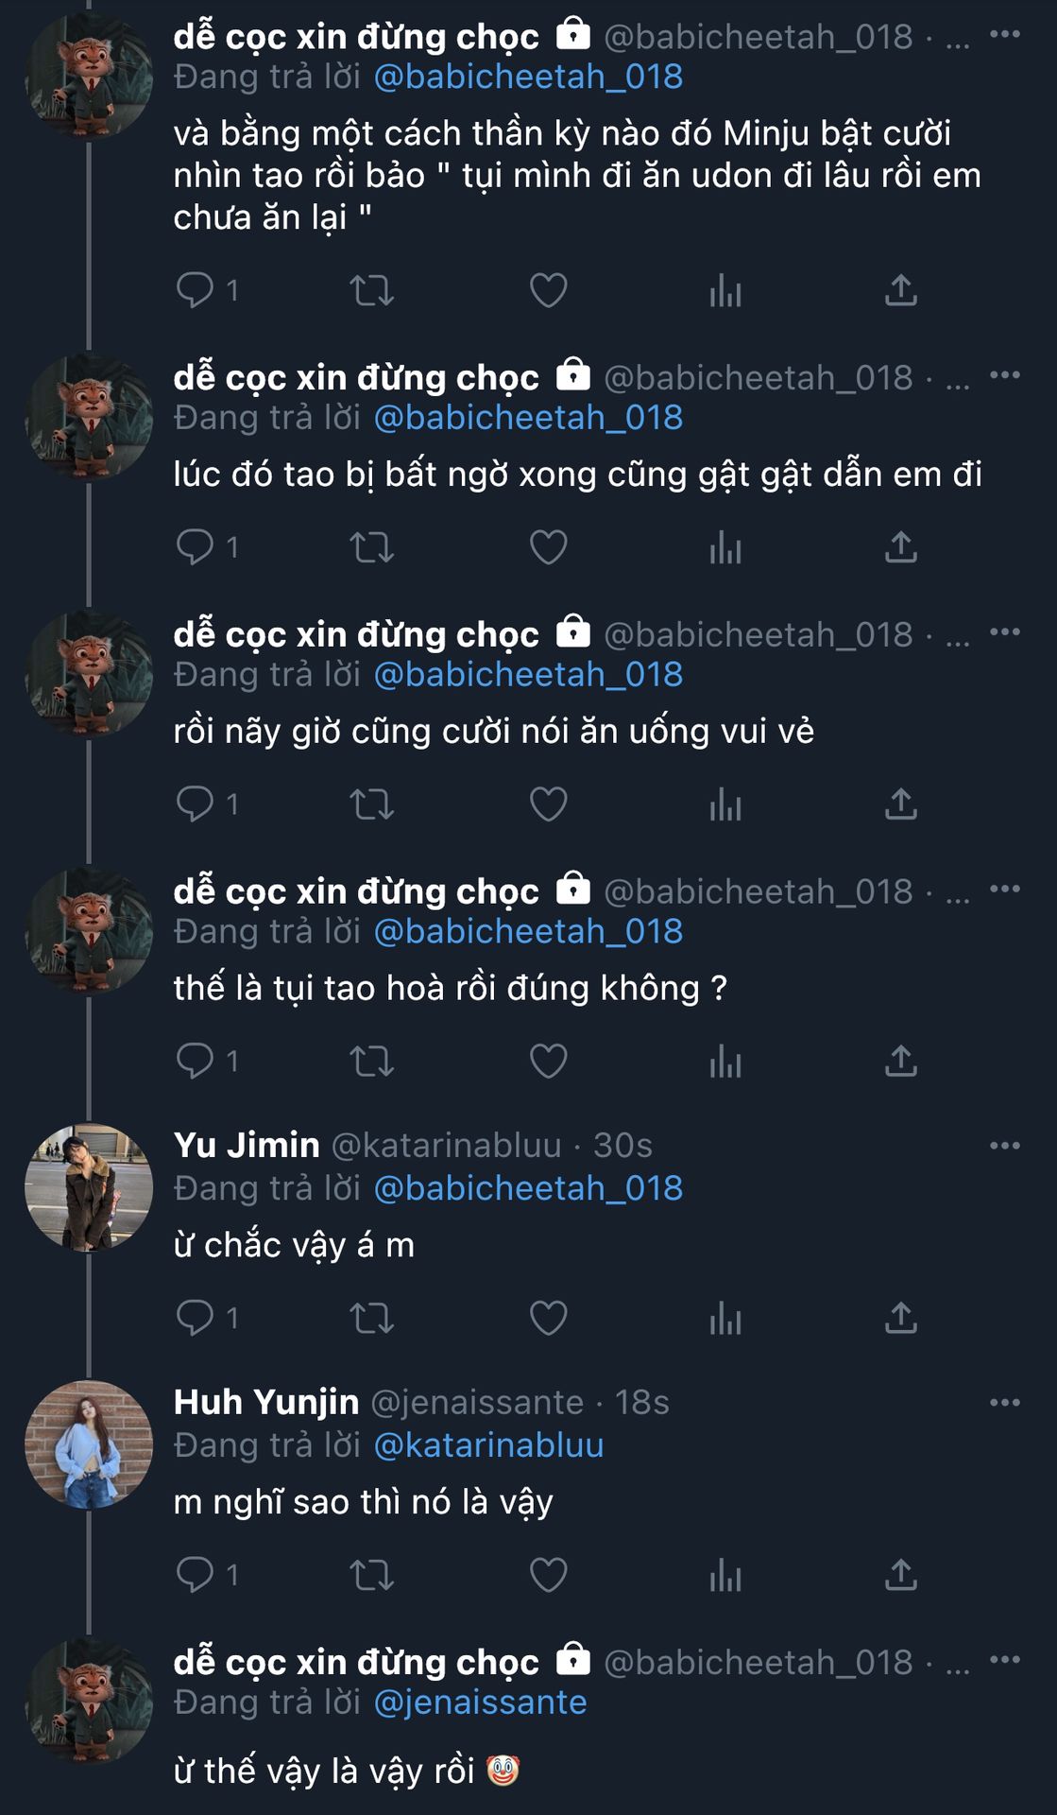Reply to the udon tweet
This screenshot has width=1057, height=1815.
(196, 290)
